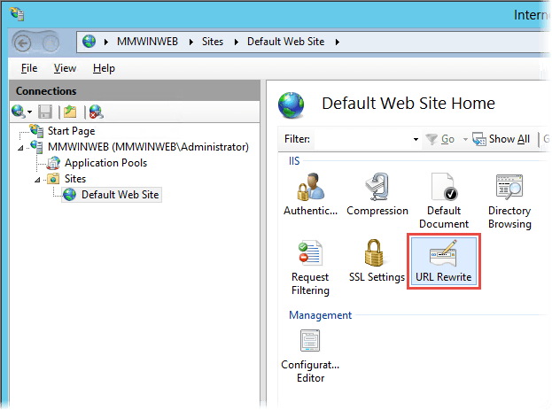The width and height of the screenshot is (552, 410).
Task: Select Default Web Site in the tree
Action: [x=120, y=195]
